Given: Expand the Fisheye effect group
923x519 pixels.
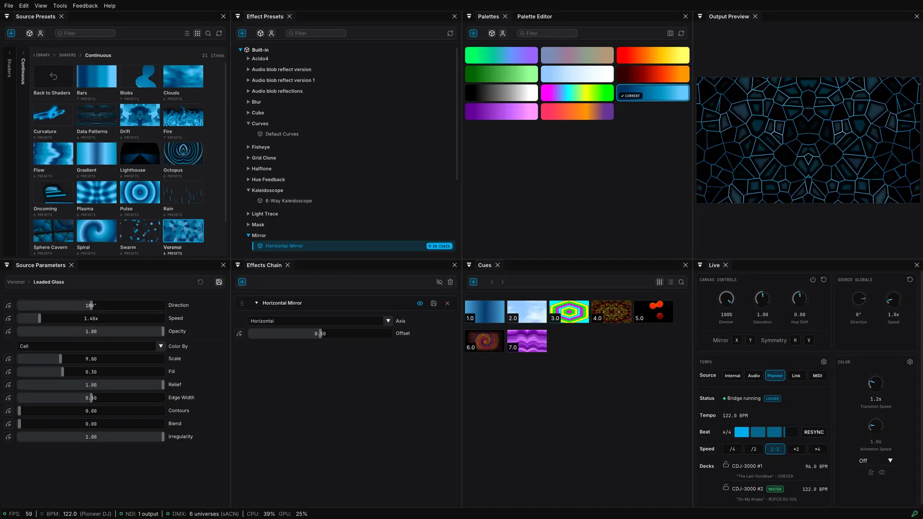Looking at the screenshot, I should (248, 147).
